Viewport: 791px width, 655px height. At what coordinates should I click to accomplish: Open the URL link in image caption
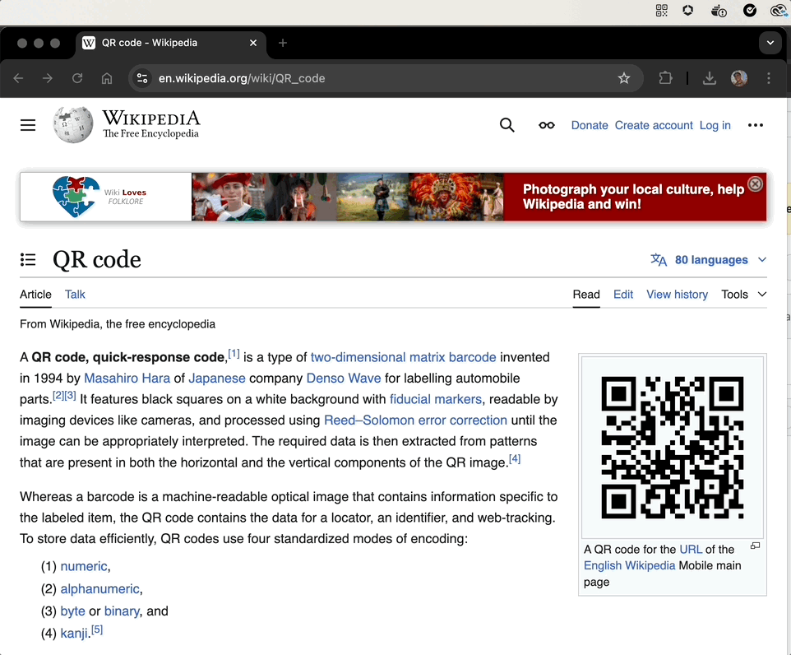point(691,550)
